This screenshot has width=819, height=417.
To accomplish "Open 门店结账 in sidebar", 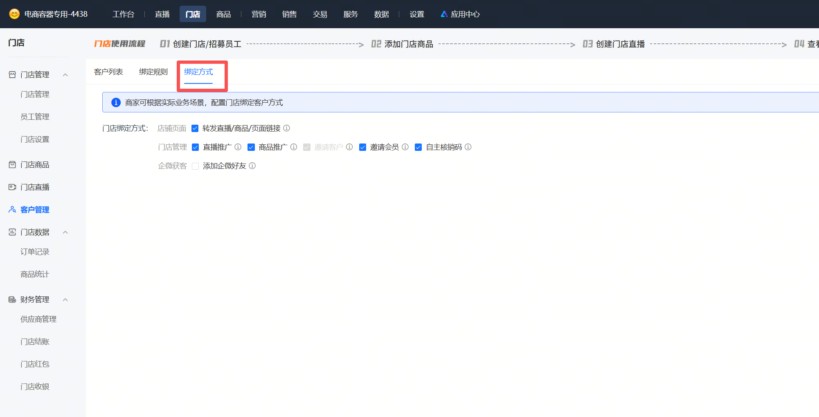I will pos(35,342).
